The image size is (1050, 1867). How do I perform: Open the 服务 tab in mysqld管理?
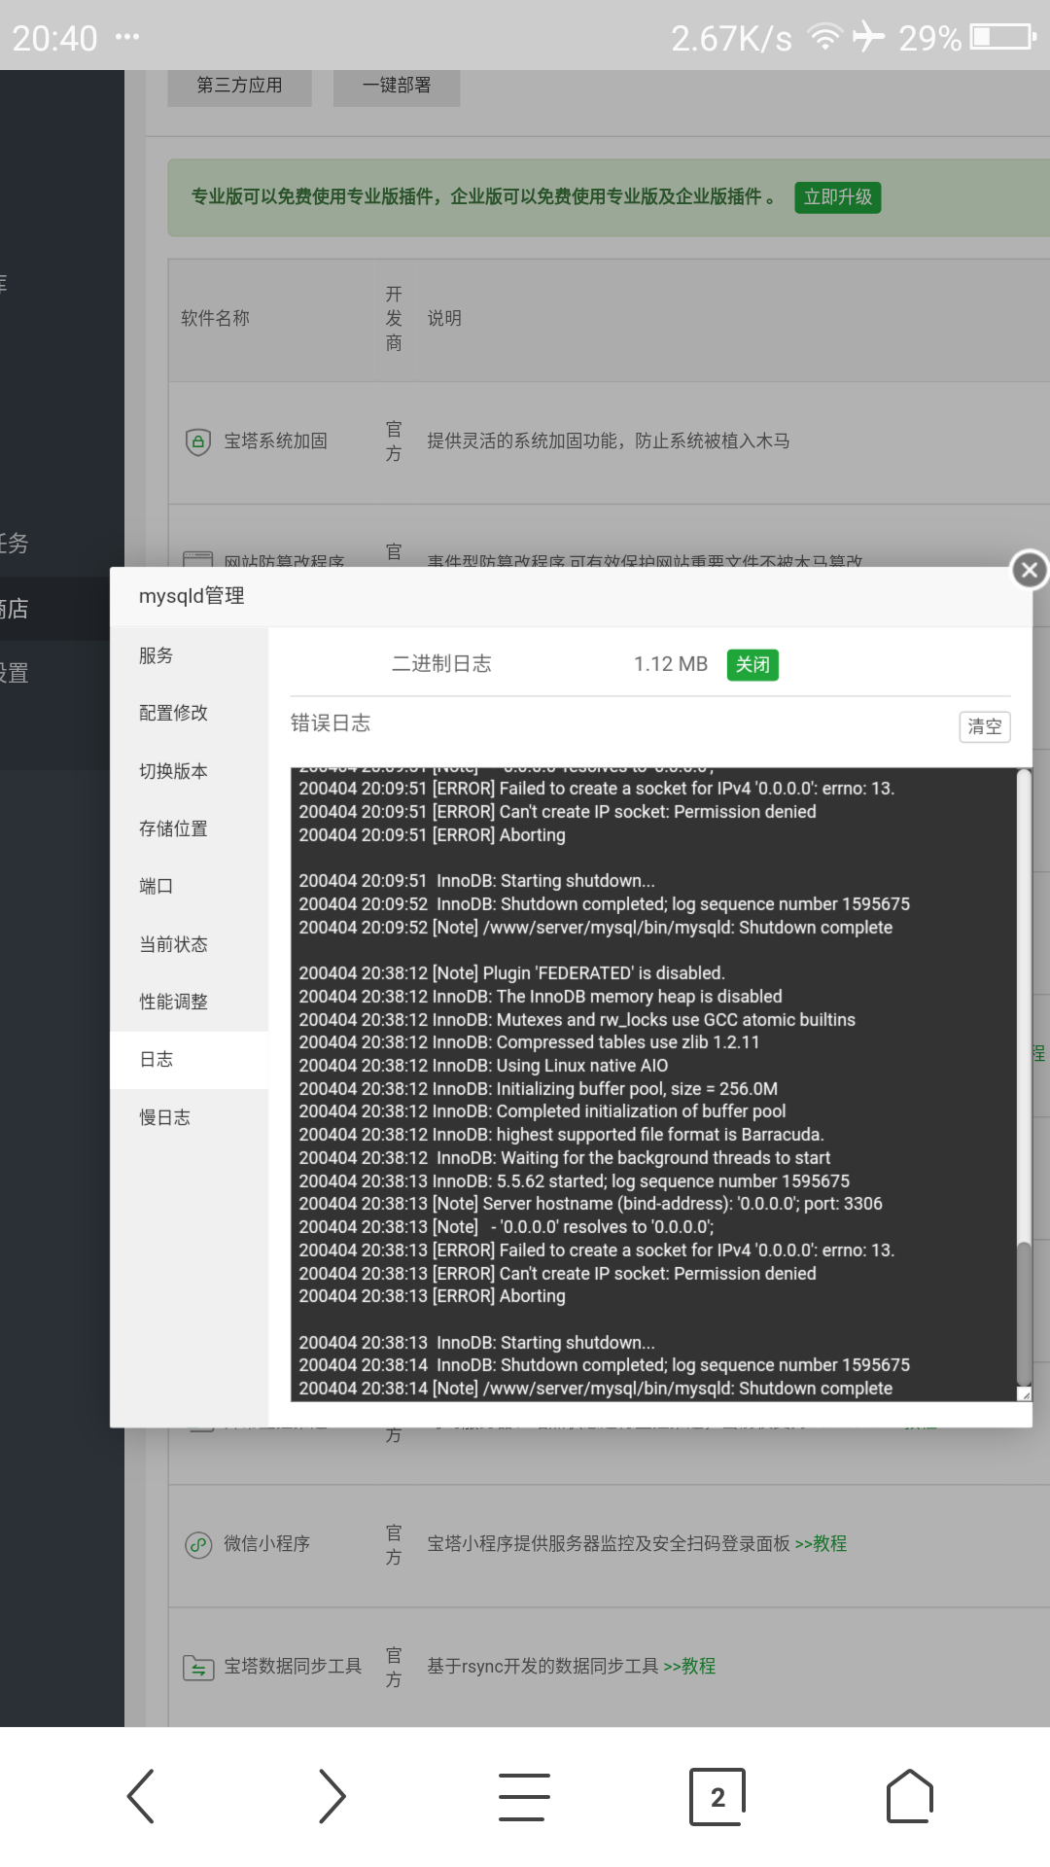click(x=190, y=655)
